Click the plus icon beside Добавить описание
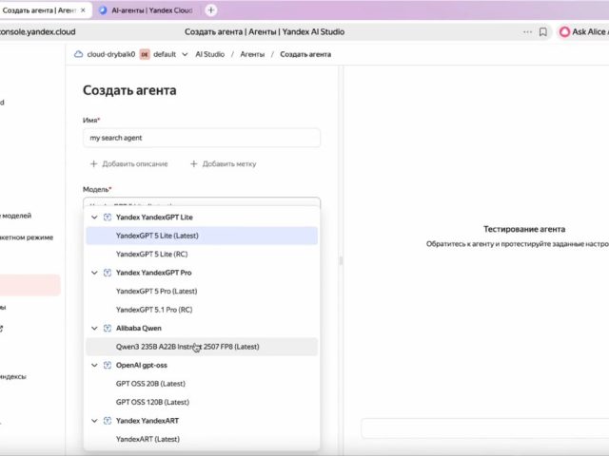The width and height of the screenshot is (609, 456). 93,164
